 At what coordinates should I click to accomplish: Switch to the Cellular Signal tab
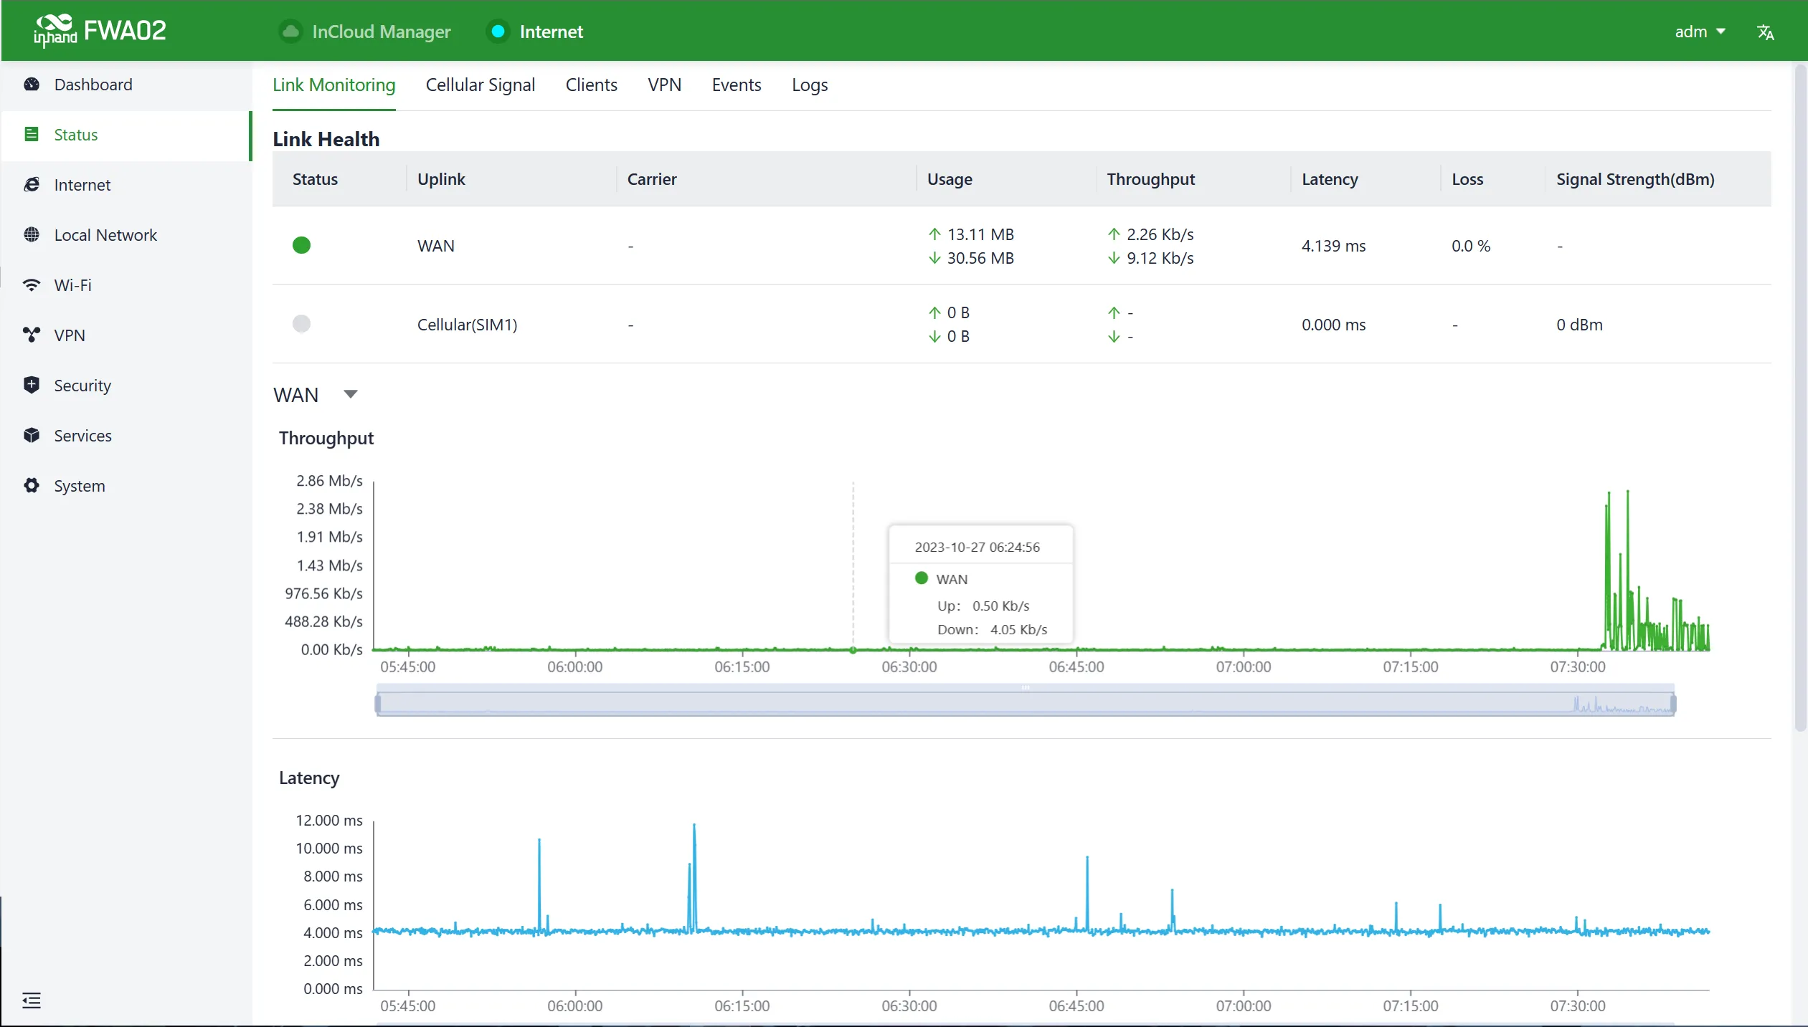[x=481, y=85]
